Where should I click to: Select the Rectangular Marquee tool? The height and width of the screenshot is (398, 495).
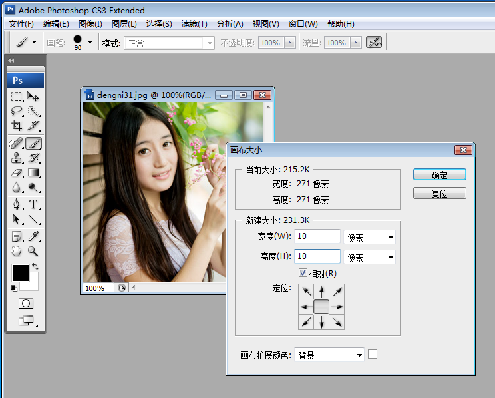tap(17, 97)
